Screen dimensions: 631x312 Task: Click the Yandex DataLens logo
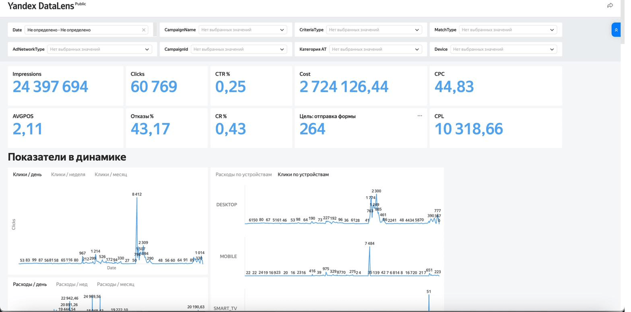(x=40, y=6)
